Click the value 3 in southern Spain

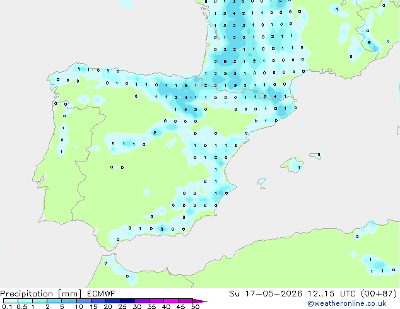pos(162,229)
